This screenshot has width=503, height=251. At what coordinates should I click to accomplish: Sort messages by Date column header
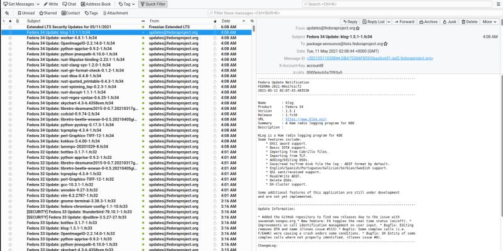coord(226,21)
